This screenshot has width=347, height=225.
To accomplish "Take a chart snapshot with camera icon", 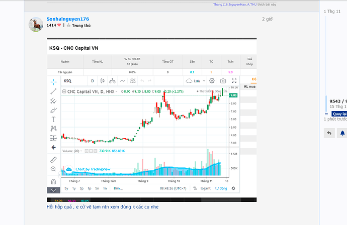I will [223, 81].
